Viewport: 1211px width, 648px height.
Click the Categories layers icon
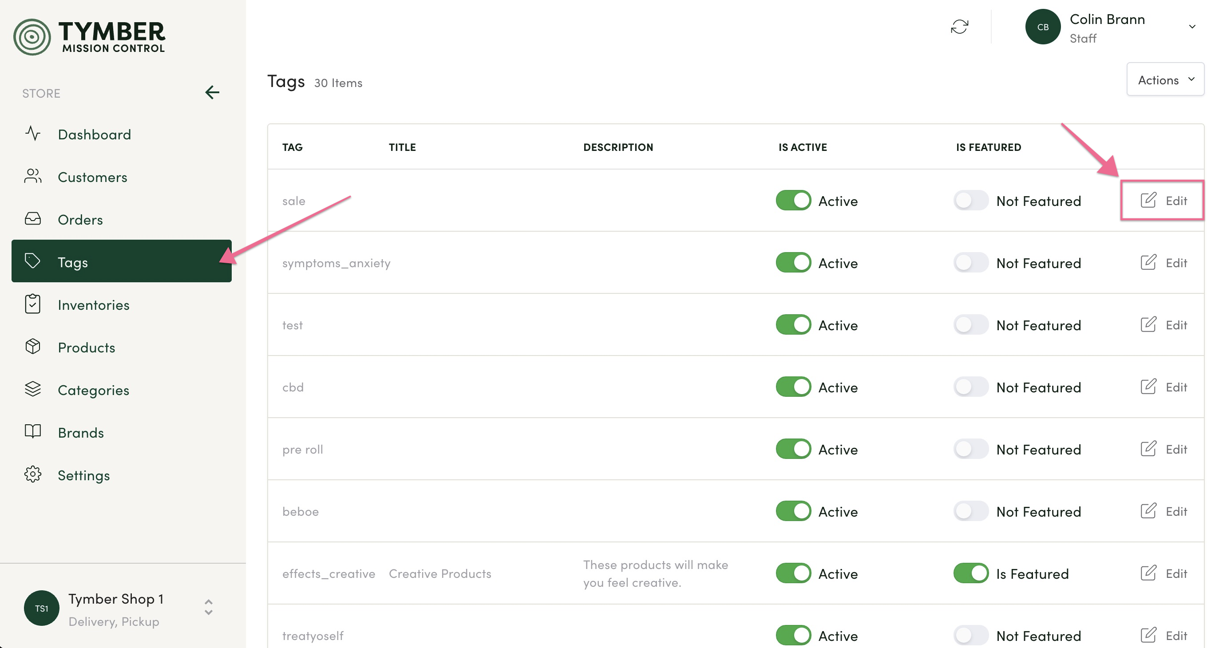tap(33, 389)
